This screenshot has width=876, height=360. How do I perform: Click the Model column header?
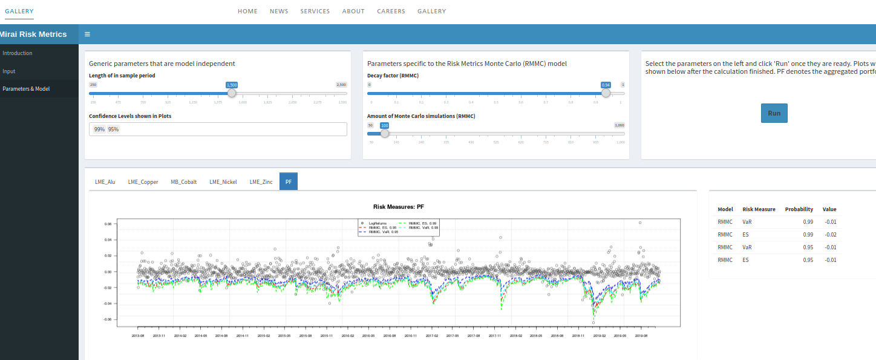point(725,209)
